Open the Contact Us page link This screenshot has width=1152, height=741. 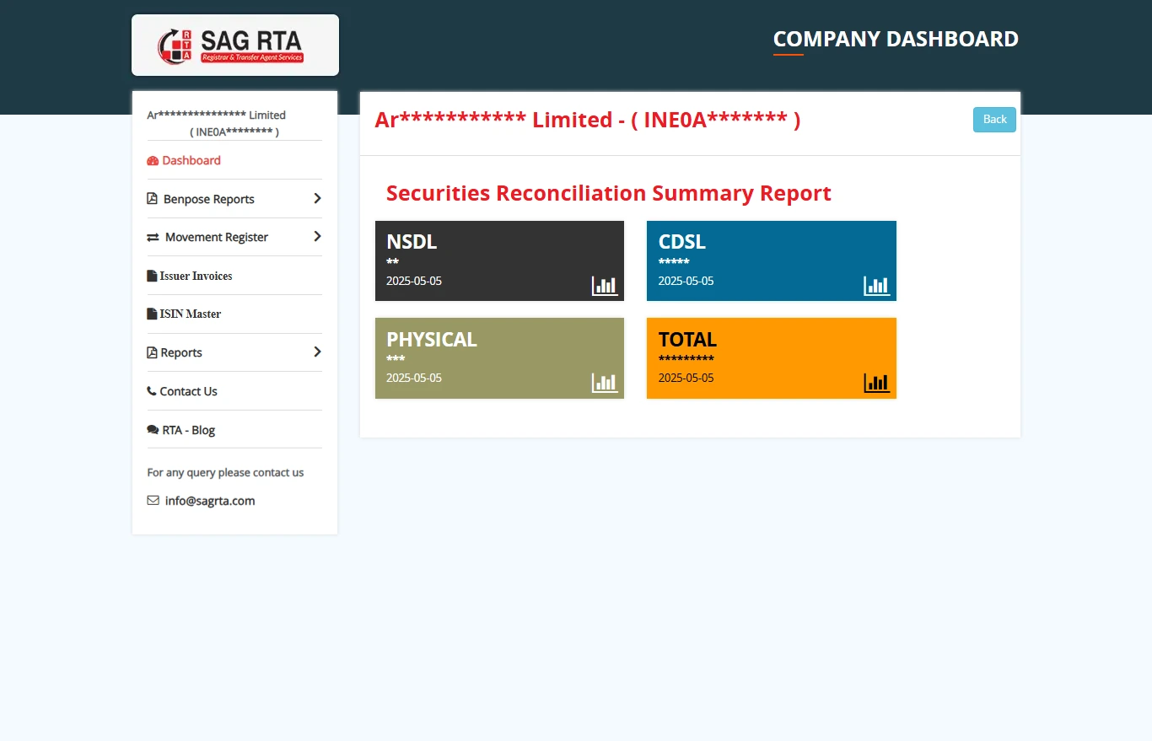188,391
